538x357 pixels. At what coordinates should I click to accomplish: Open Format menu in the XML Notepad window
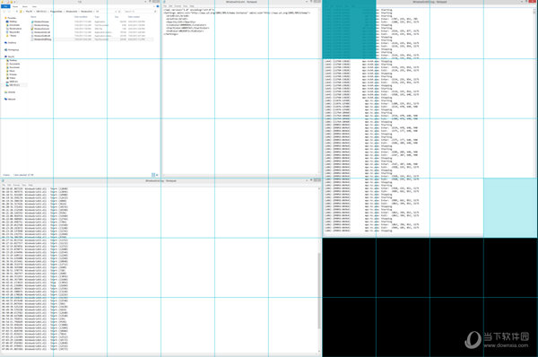(178, 6)
